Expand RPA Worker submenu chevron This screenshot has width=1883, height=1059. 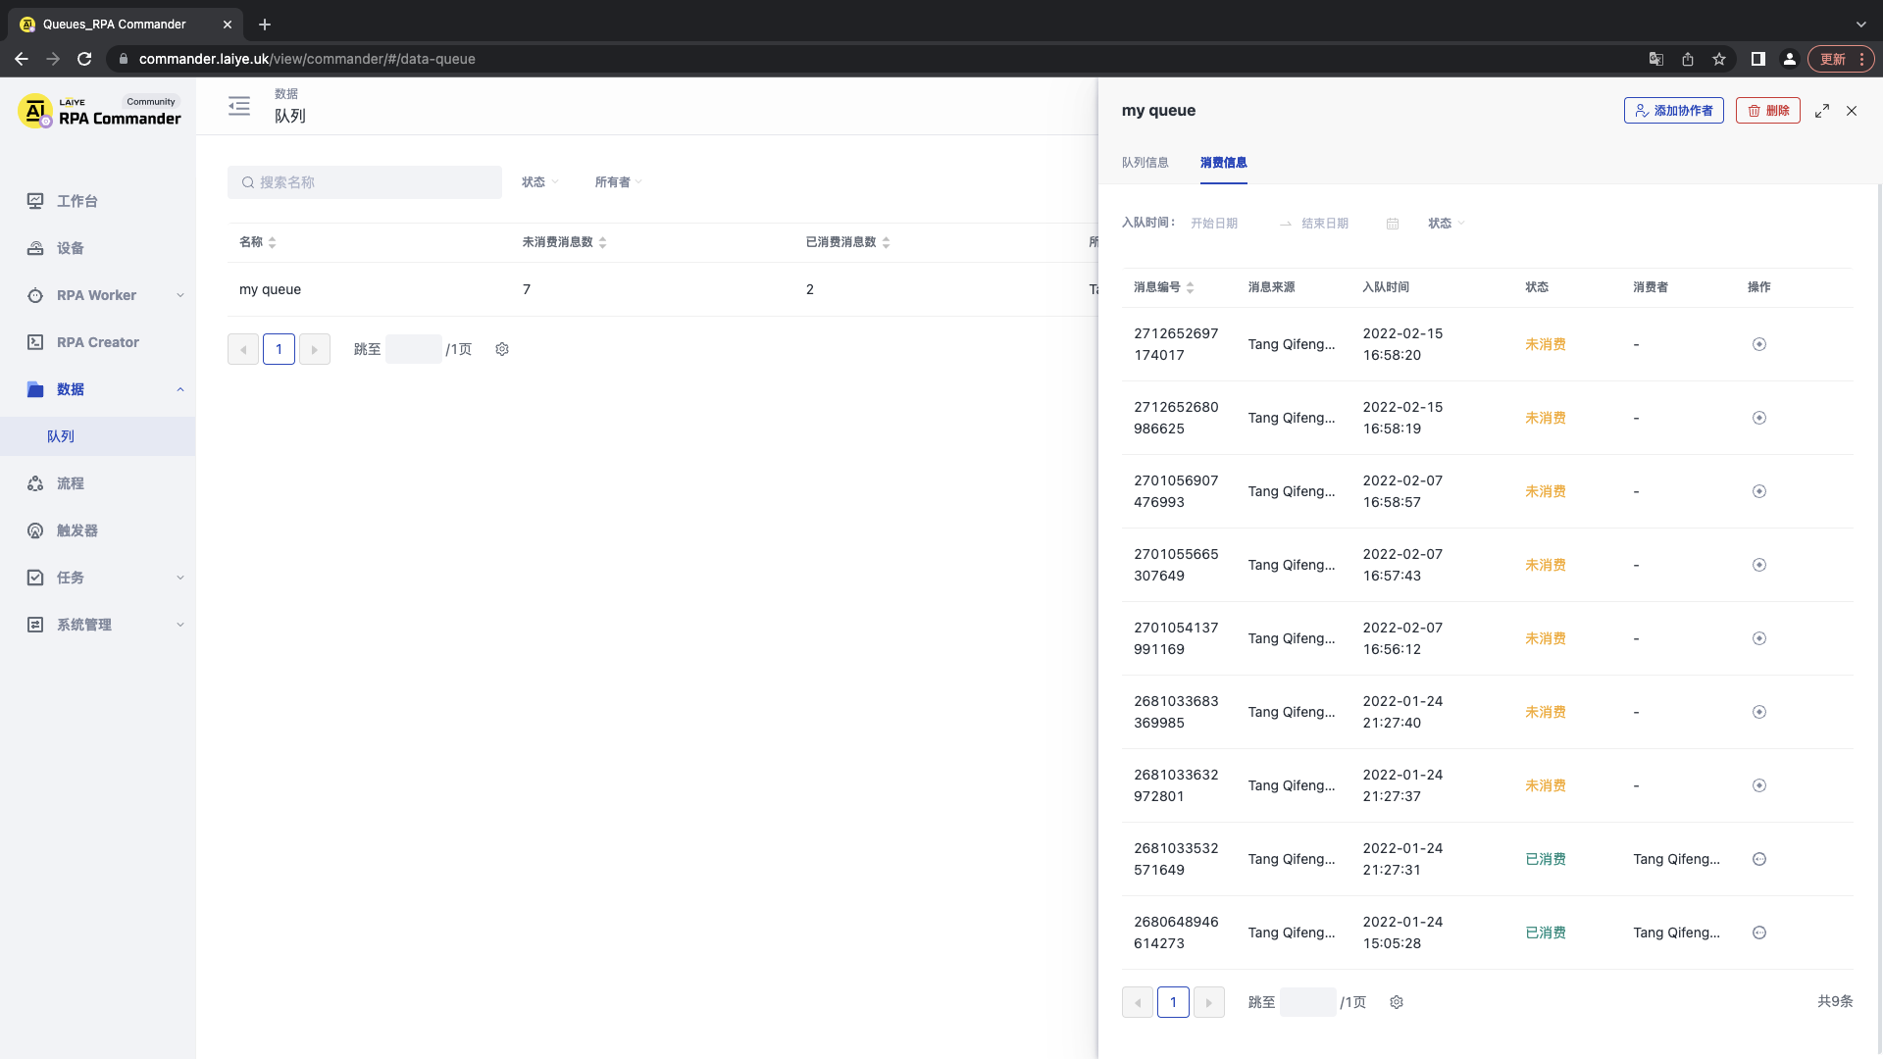[x=180, y=295]
